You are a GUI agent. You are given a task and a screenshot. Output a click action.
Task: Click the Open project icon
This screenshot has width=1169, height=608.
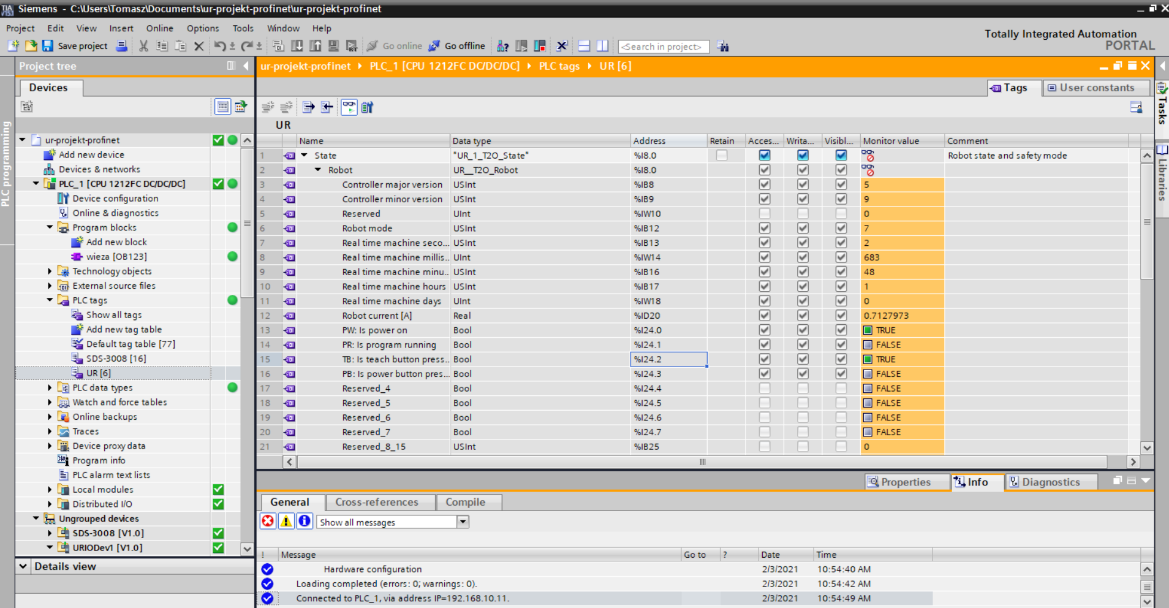[x=31, y=46]
